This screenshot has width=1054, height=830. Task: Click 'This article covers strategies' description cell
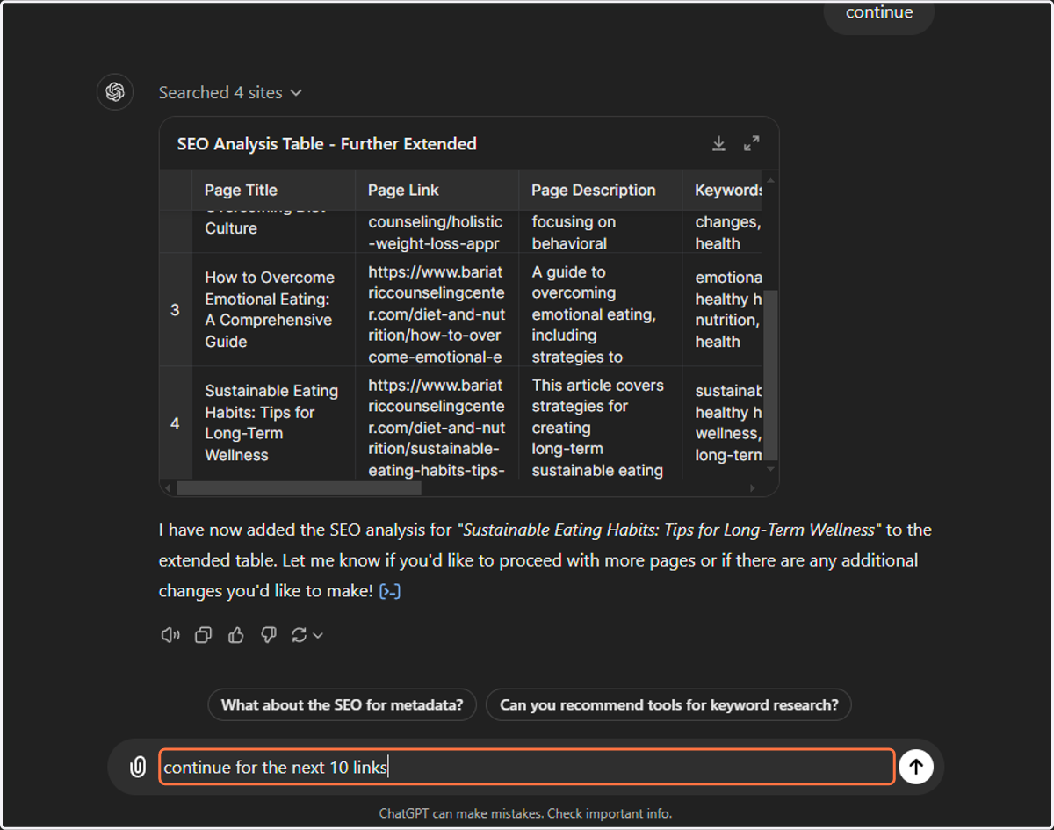tap(600, 422)
